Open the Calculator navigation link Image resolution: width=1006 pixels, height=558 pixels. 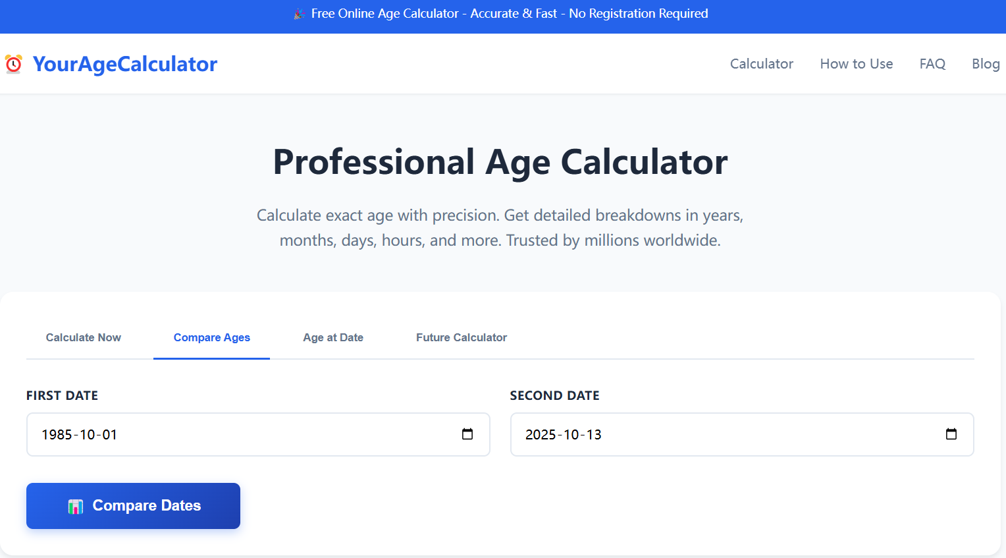pos(761,64)
